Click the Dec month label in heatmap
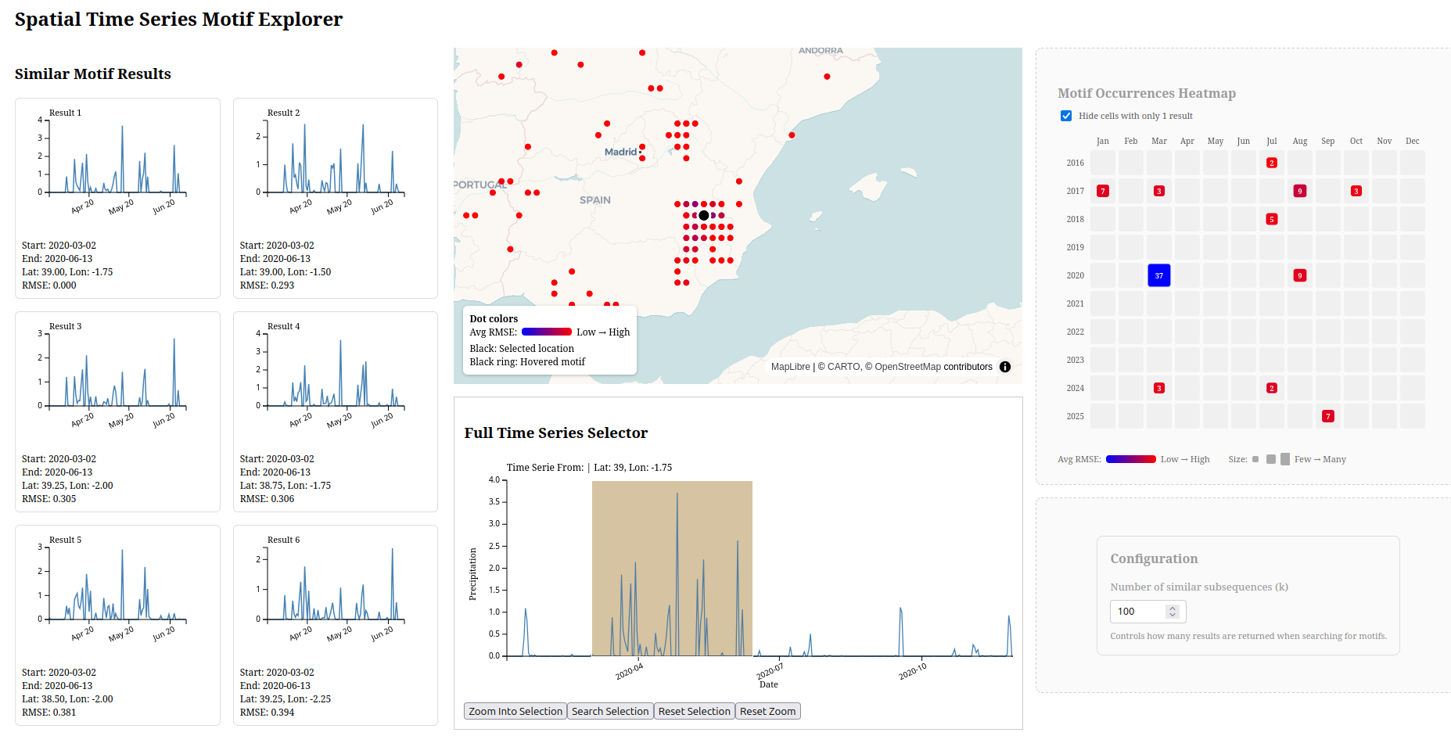This screenshot has width=1451, height=736. [x=1413, y=142]
